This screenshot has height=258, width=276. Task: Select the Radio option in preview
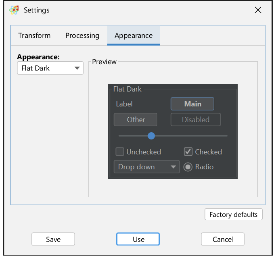coord(188,167)
